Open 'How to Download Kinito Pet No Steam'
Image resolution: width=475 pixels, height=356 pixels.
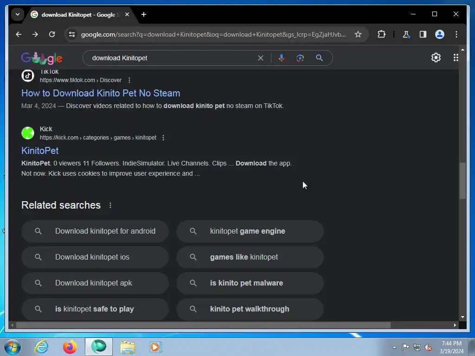101,93
